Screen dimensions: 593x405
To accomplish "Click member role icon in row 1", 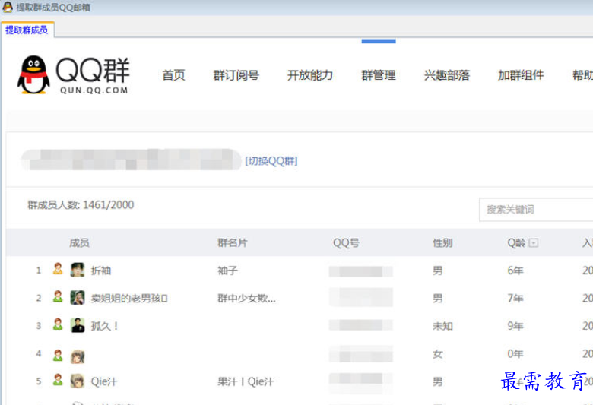I will point(58,269).
